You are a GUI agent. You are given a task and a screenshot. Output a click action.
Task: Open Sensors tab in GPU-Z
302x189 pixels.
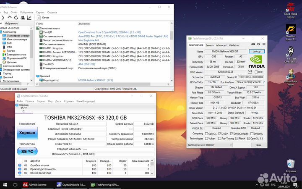click(x=210, y=45)
